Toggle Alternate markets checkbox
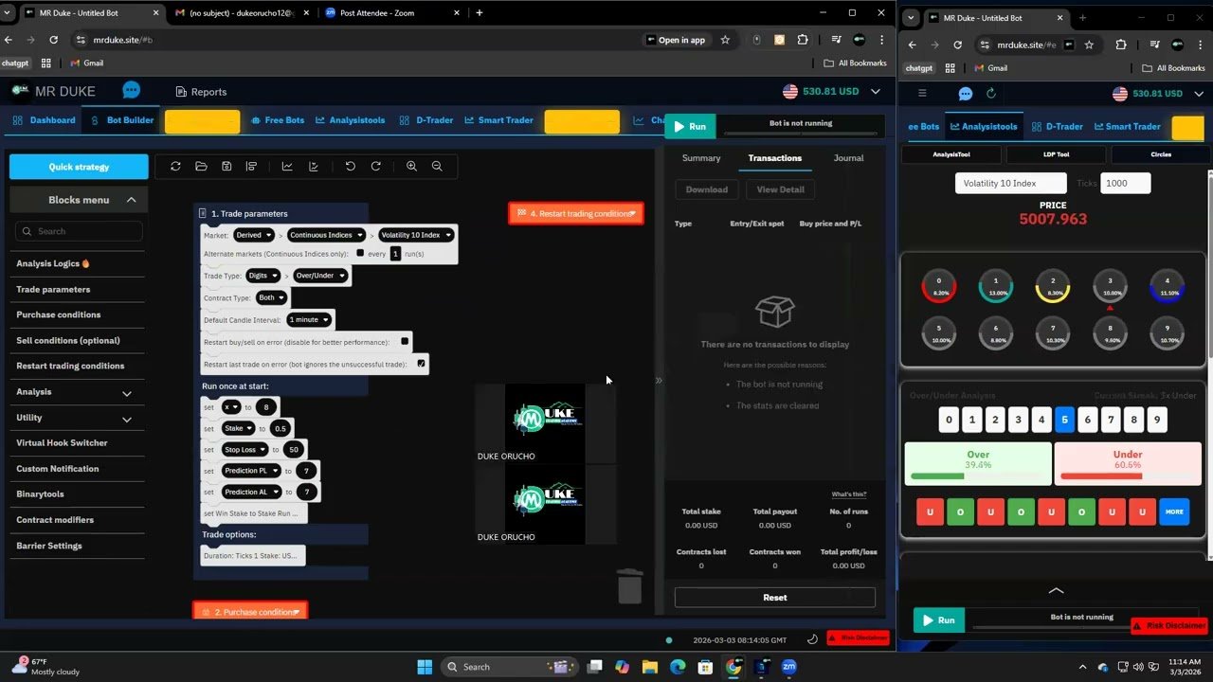 (x=360, y=253)
